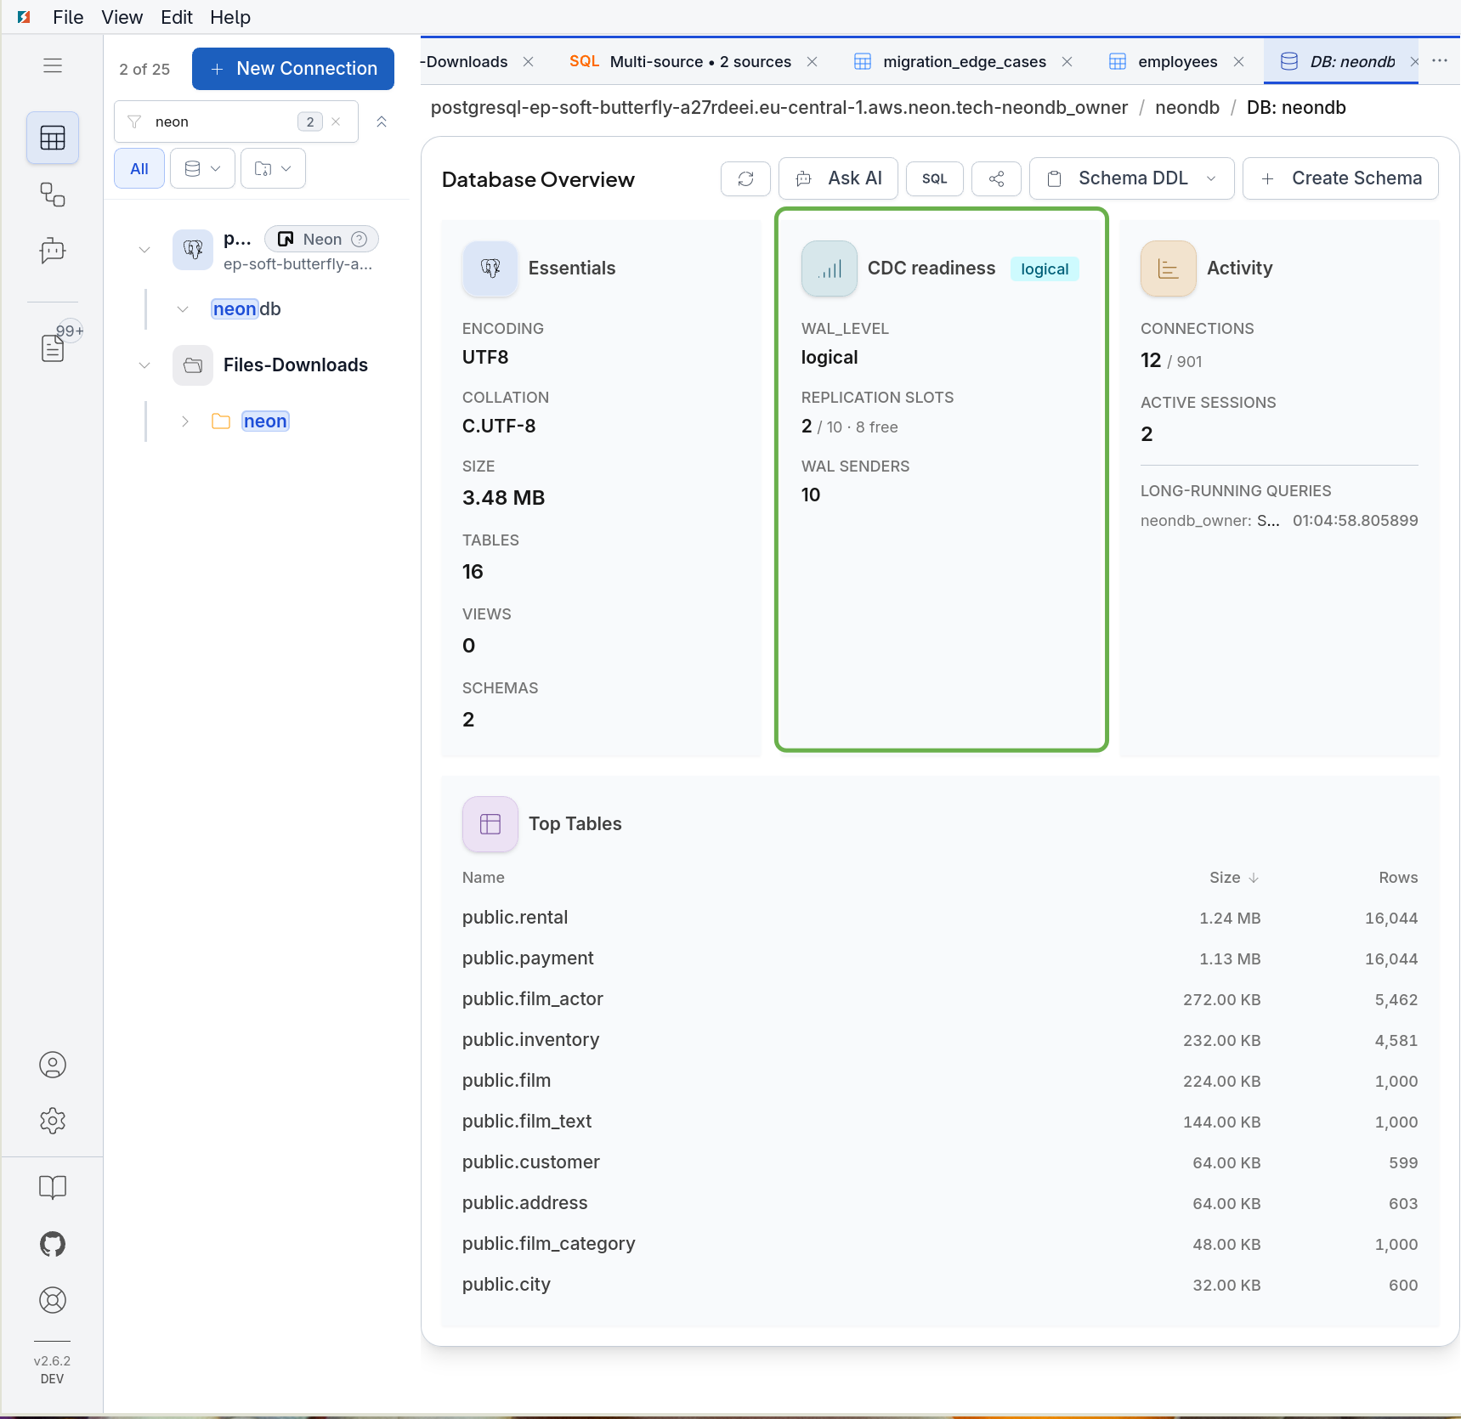The image size is (1461, 1419).
Task: Open the View menu
Action: tap(122, 17)
